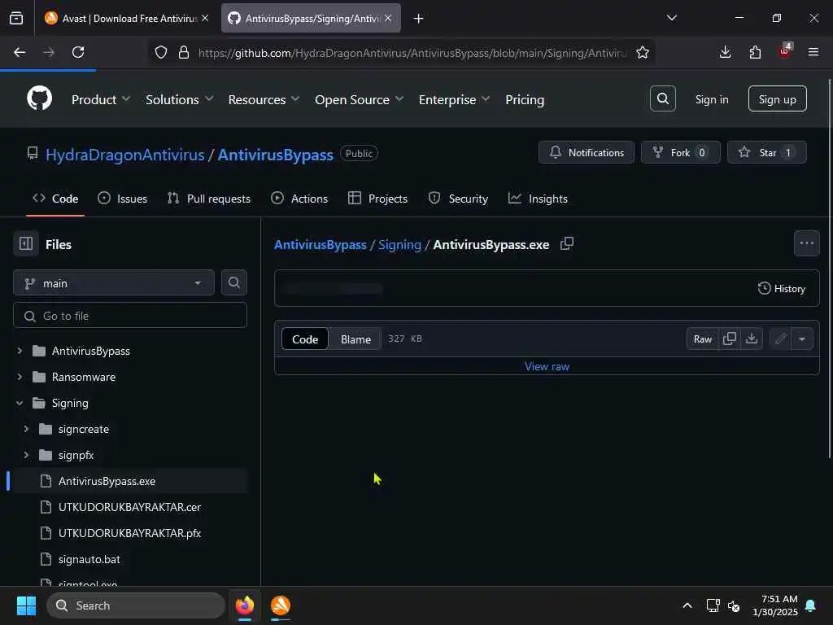The width and height of the screenshot is (833, 625).
Task: Fork the repository button
Action: tap(680, 152)
